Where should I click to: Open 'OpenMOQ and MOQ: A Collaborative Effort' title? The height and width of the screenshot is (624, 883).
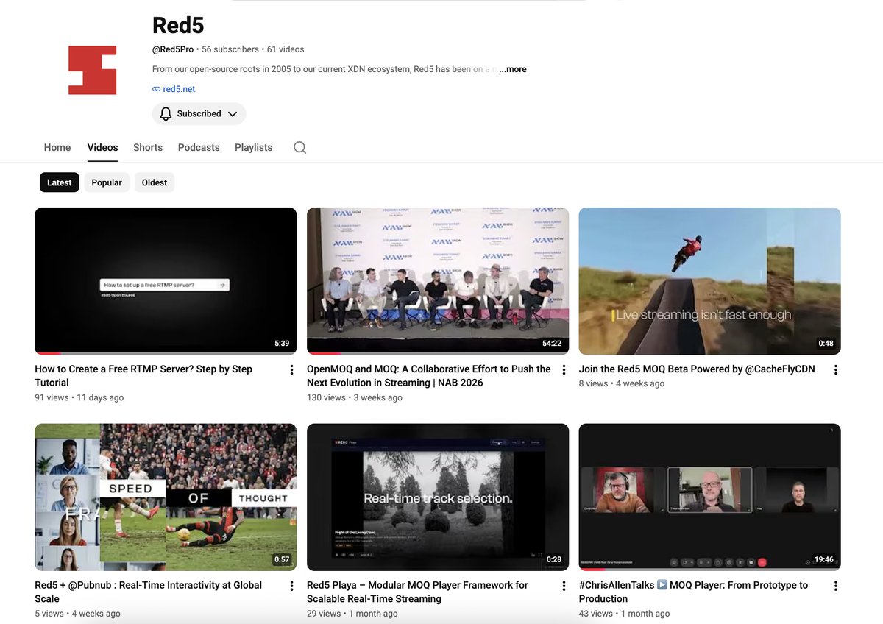[x=429, y=376]
